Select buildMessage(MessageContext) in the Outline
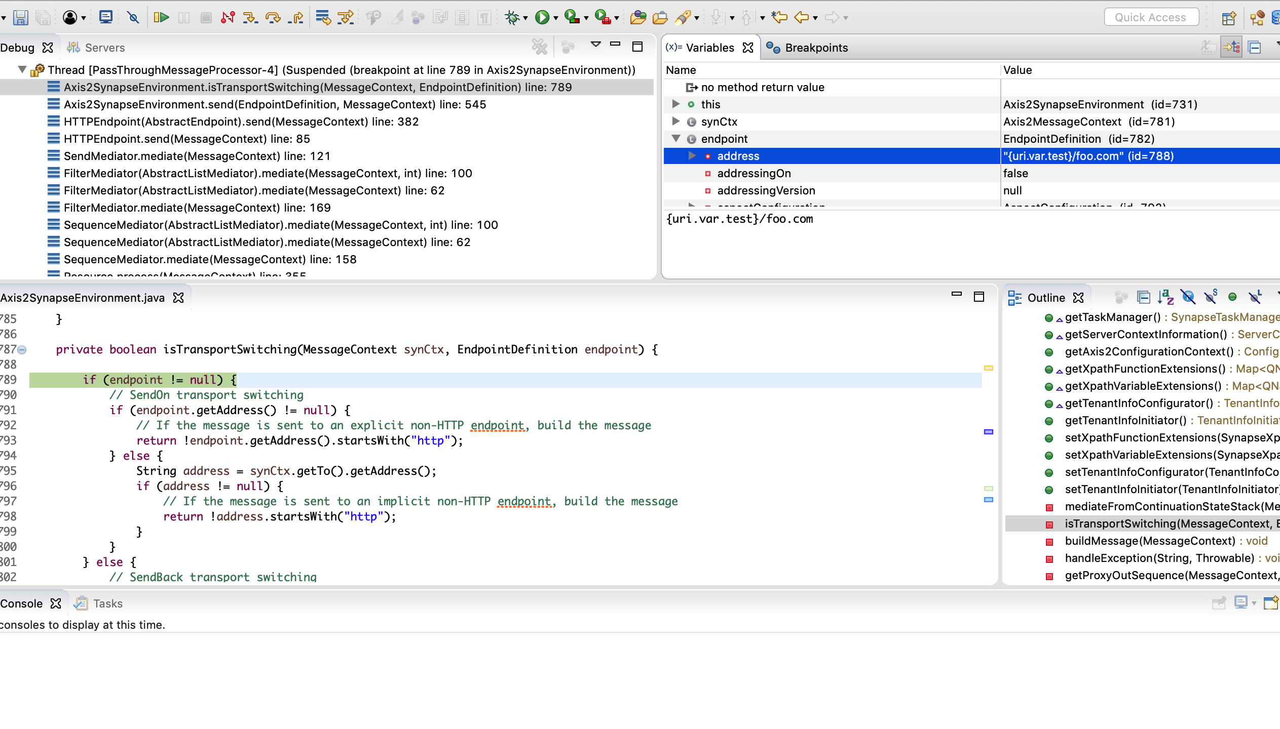Screen dimensions: 1280x729 pos(1149,541)
